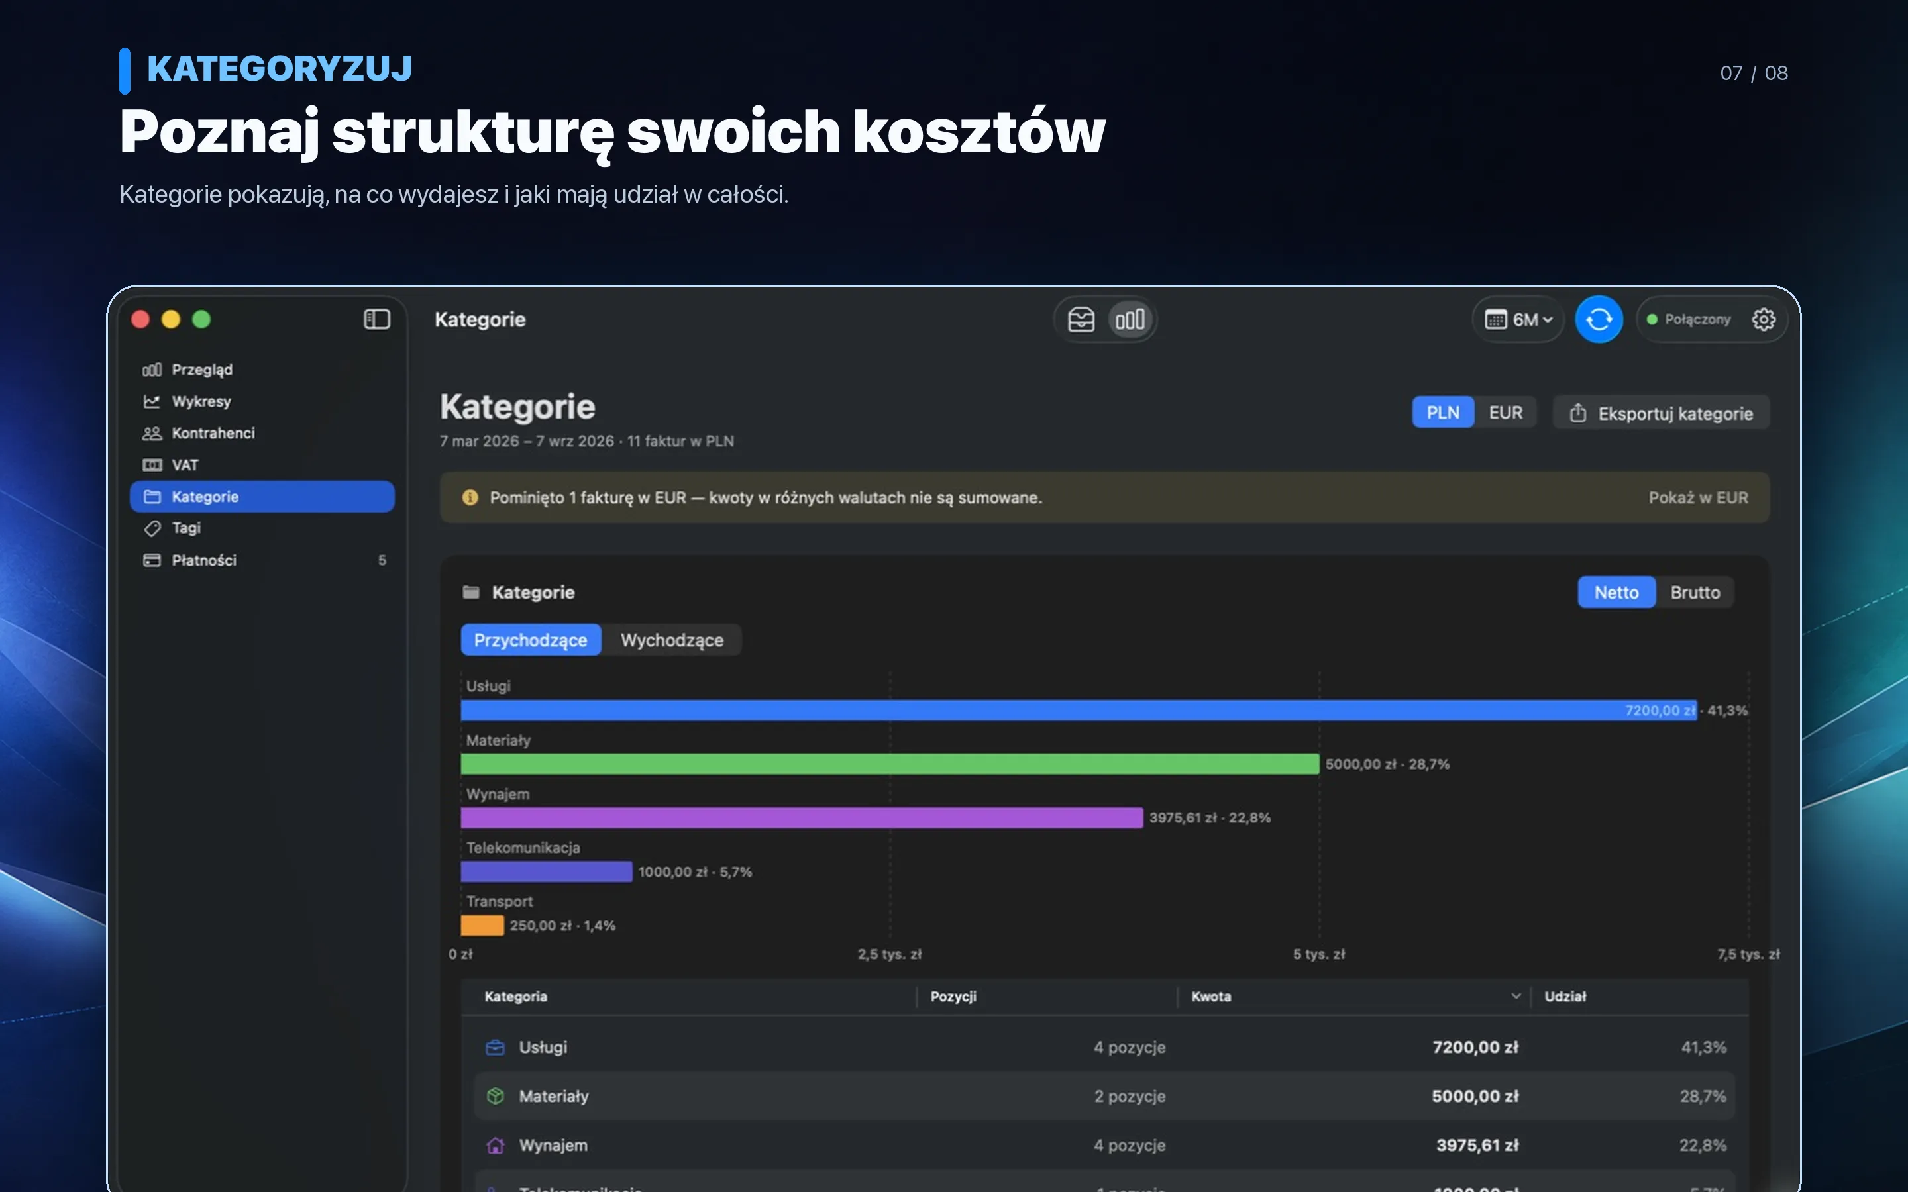Open Kontrahenci in the sidebar
The image size is (1908, 1192).
(x=262, y=433)
